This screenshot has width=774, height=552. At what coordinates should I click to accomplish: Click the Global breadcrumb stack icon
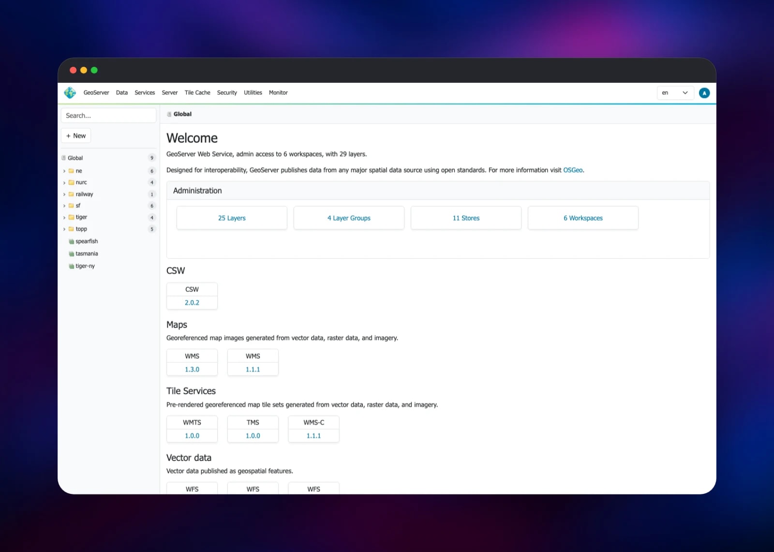(169, 114)
